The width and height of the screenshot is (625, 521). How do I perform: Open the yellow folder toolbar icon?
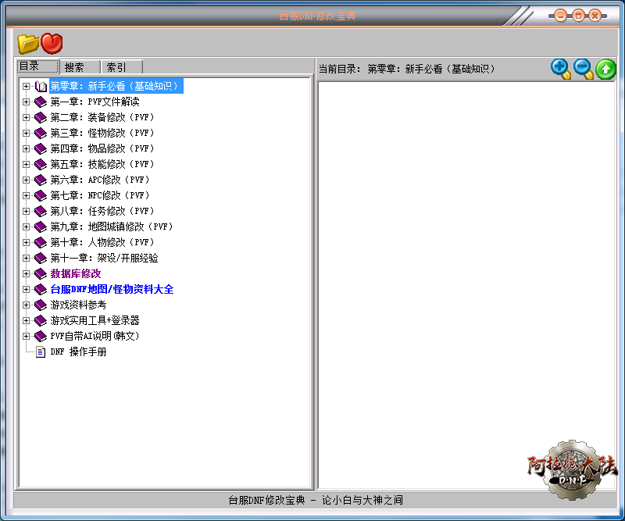(28, 44)
